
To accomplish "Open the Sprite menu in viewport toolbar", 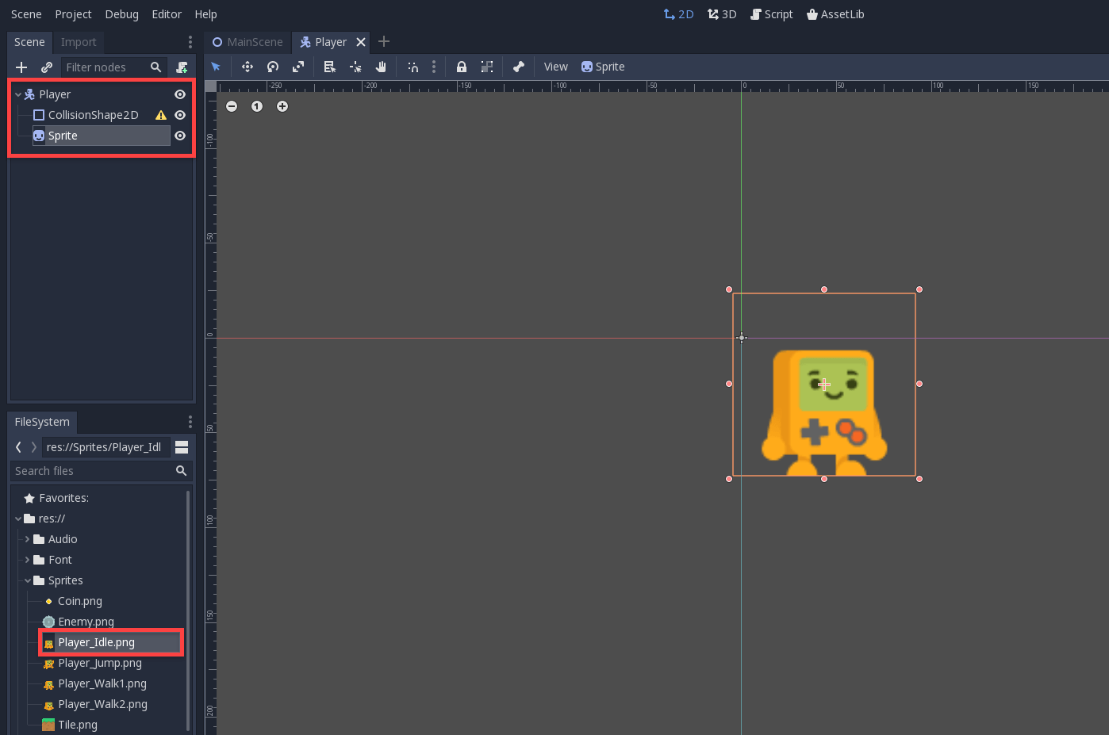I will (x=603, y=67).
